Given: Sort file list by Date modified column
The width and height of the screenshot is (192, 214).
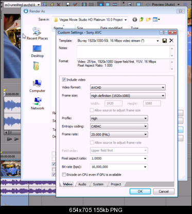Looking at the screenshot, I should (x=111, y=28).
